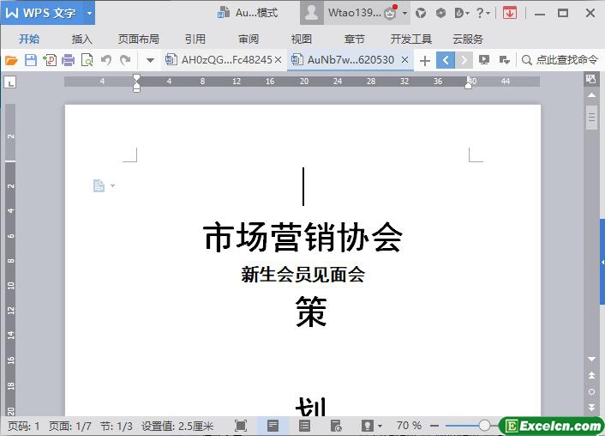Click the hexagon settings icon in the title bar
605x436 pixels.
coord(440,13)
